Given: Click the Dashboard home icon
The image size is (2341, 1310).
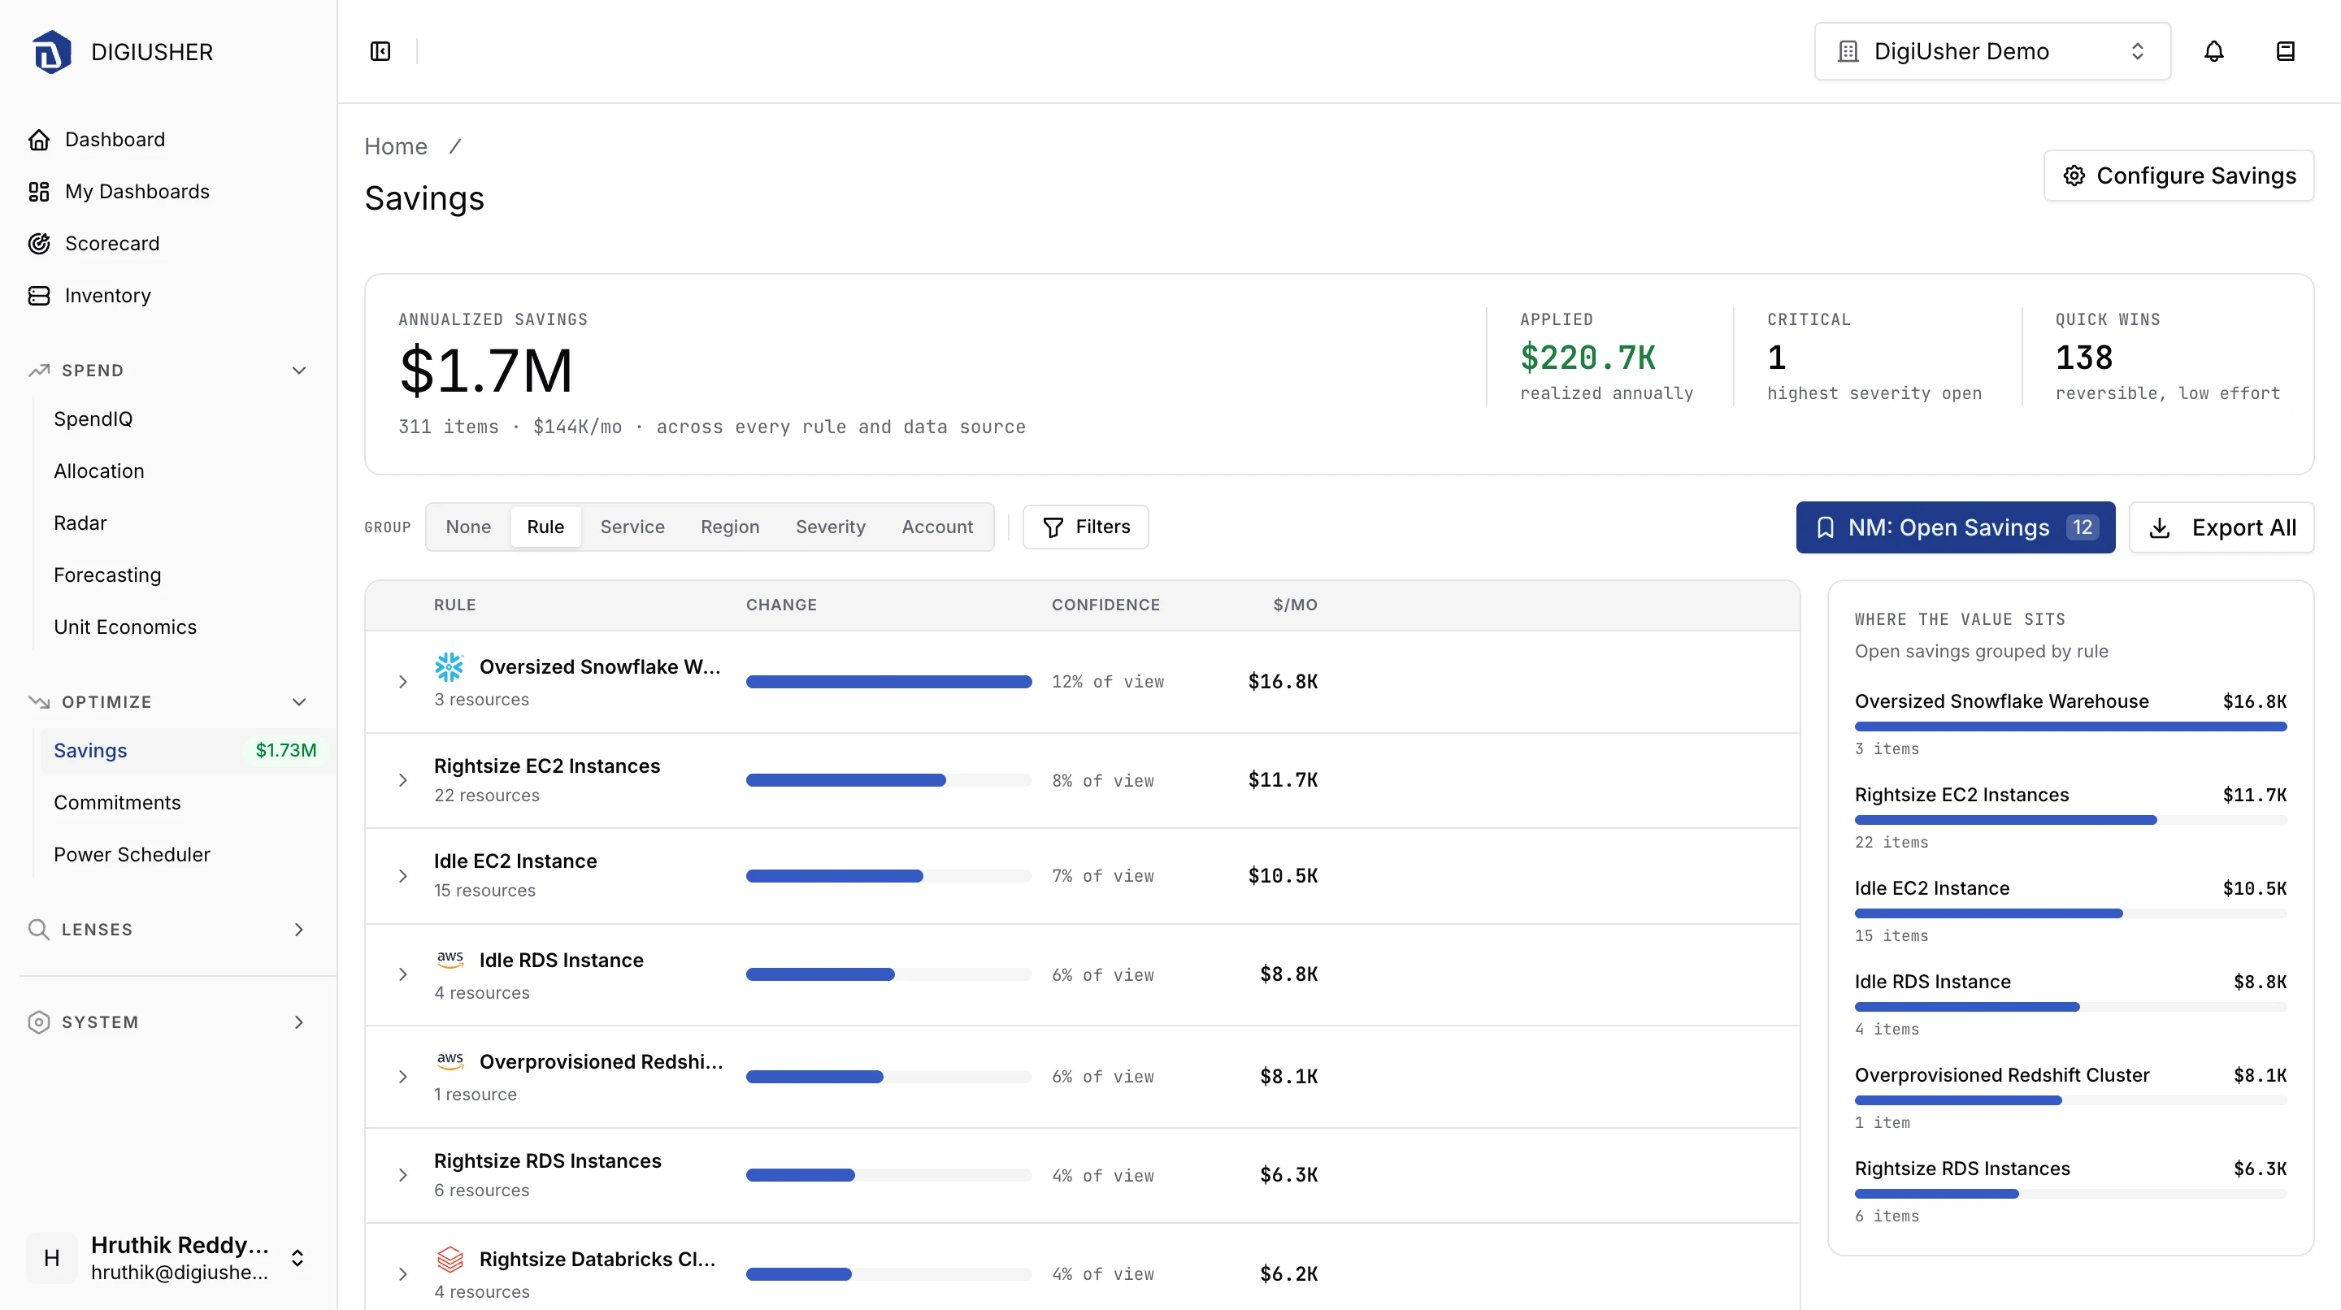Looking at the screenshot, I should pos(39,139).
